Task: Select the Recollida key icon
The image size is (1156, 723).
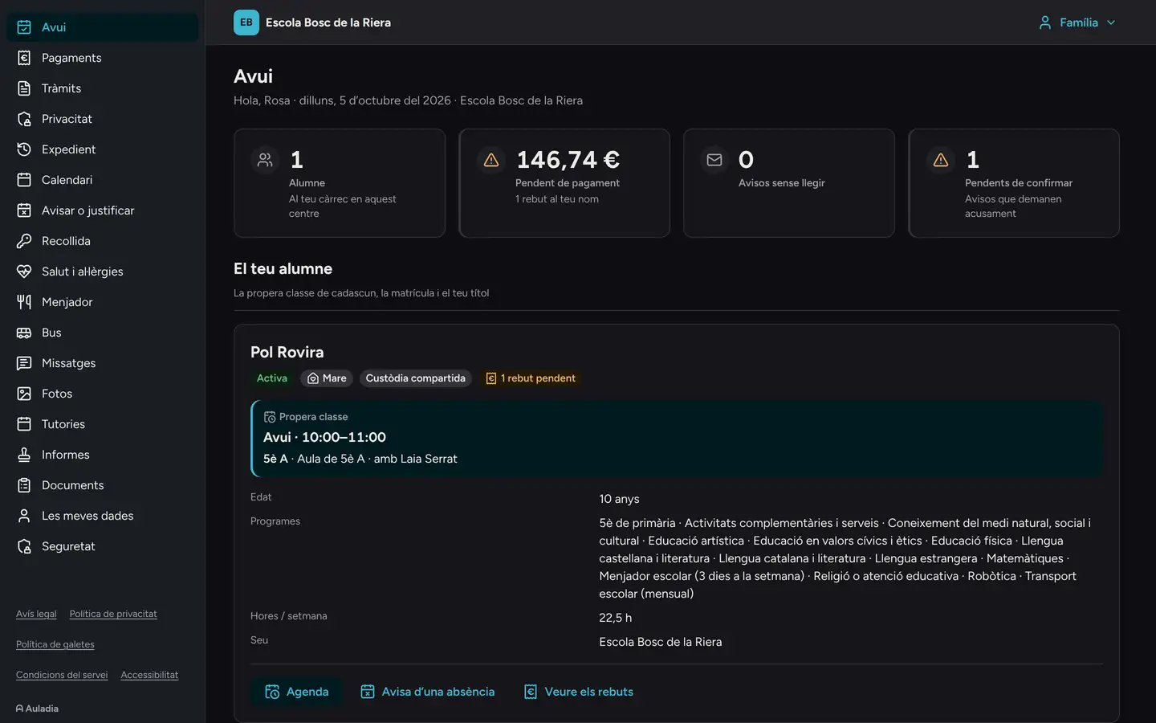Action: pos(24,241)
